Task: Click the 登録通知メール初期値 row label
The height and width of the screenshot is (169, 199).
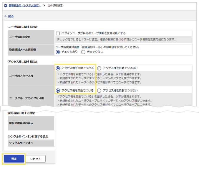Action: pos(22,50)
